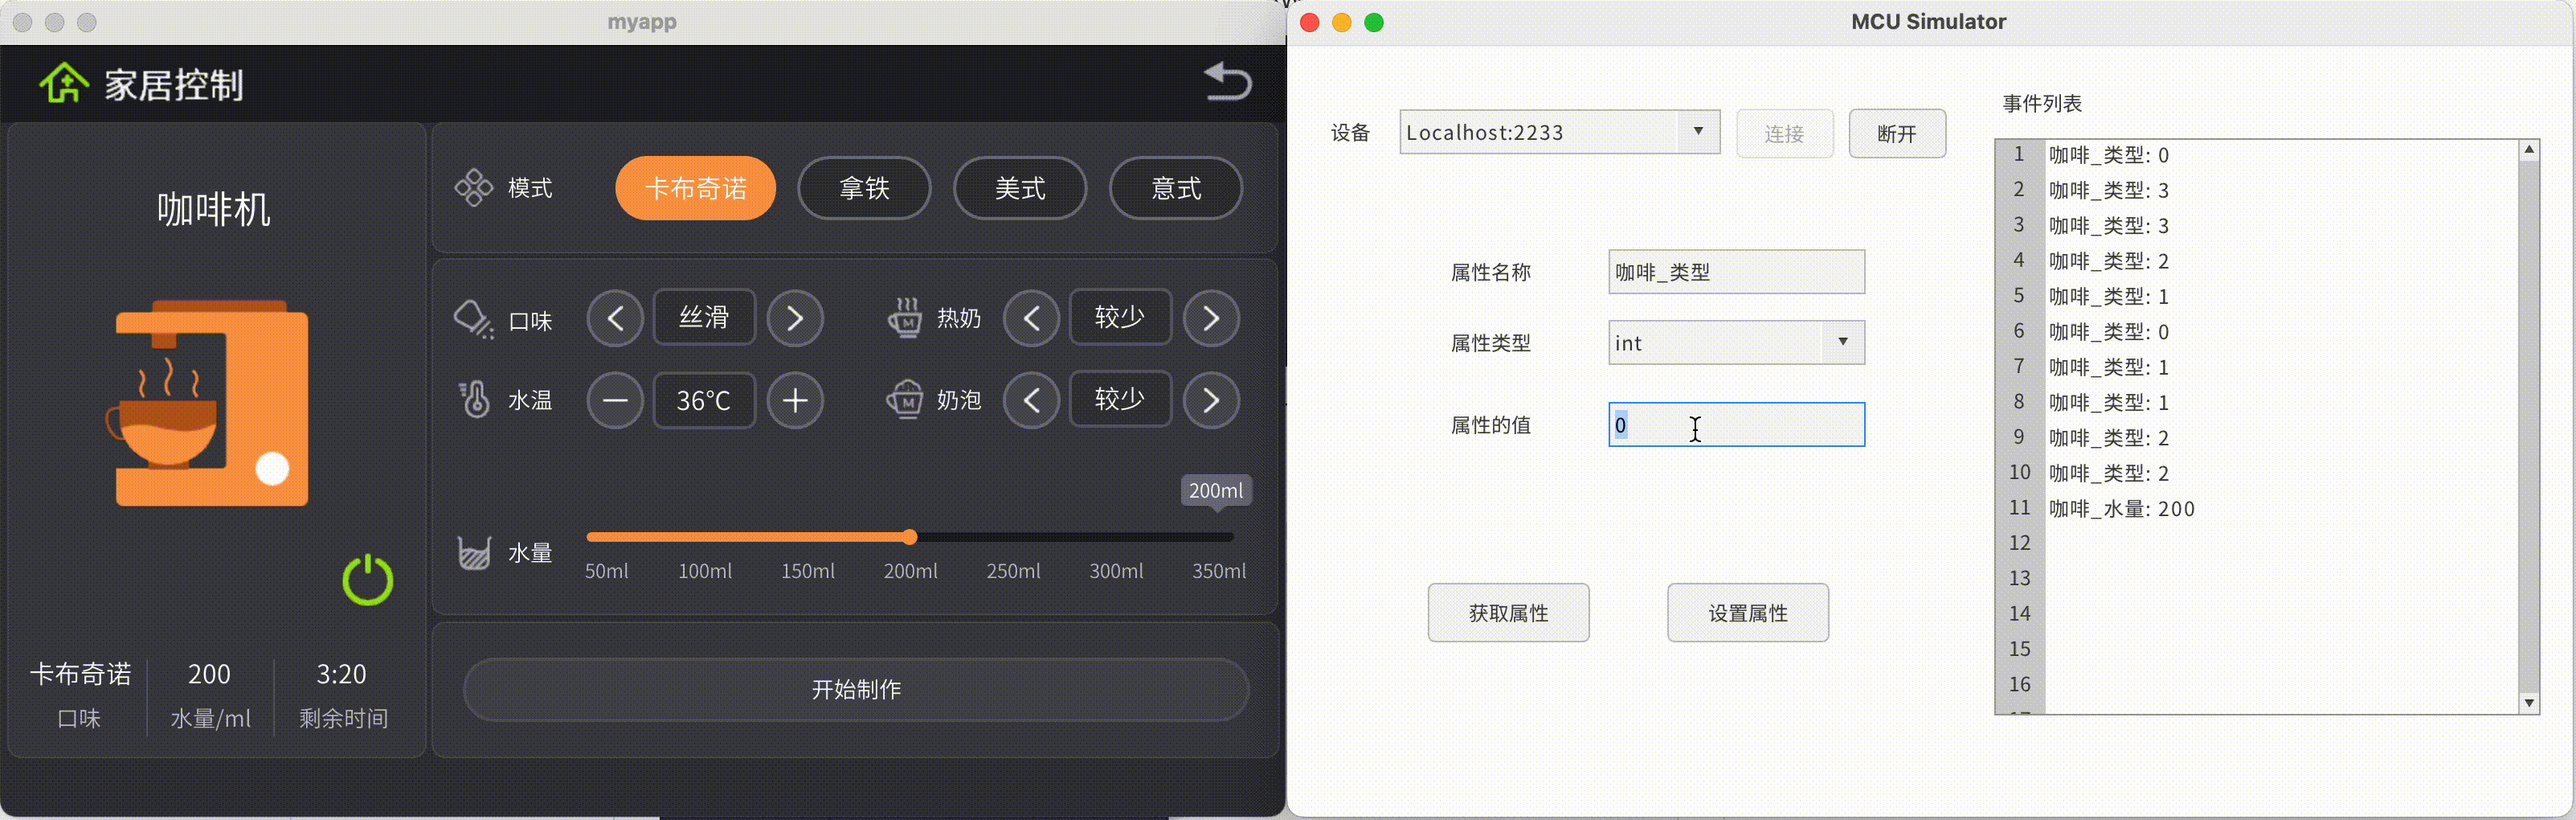Click the mode icon beside 模式
The image size is (2576, 820).
pos(474,188)
